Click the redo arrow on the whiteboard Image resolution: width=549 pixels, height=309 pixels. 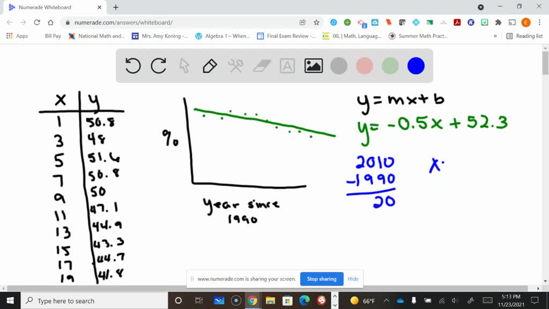(158, 65)
